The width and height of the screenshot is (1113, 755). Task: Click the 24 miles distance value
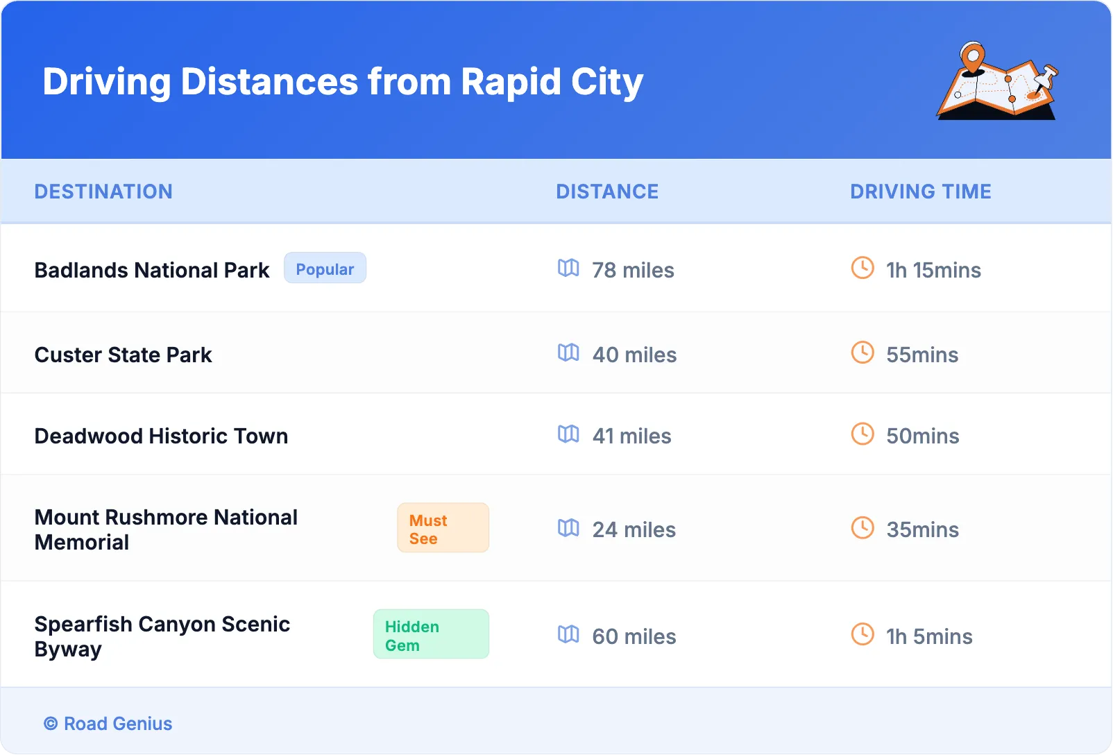pyautogui.click(x=634, y=529)
